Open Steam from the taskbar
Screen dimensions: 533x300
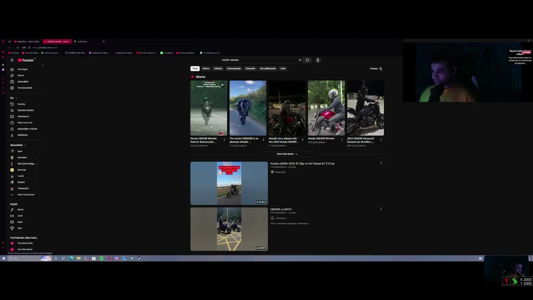click(139, 258)
